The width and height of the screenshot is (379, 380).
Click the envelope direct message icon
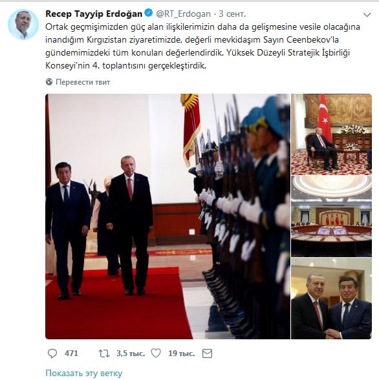(208, 354)
